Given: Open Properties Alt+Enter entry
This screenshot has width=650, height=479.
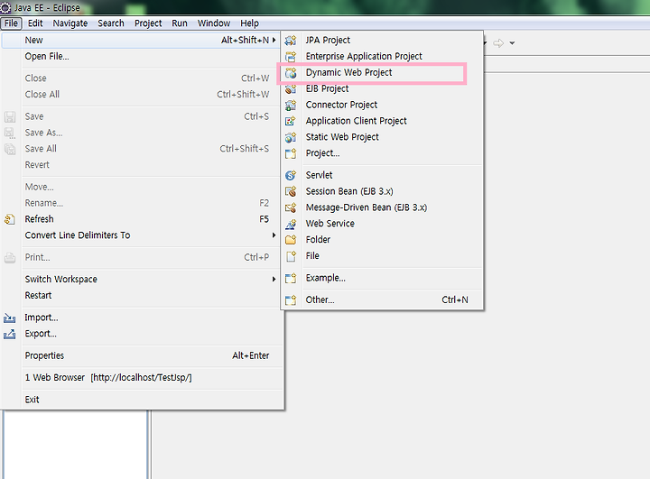Looking at the screenshot, I should (143, 356).
